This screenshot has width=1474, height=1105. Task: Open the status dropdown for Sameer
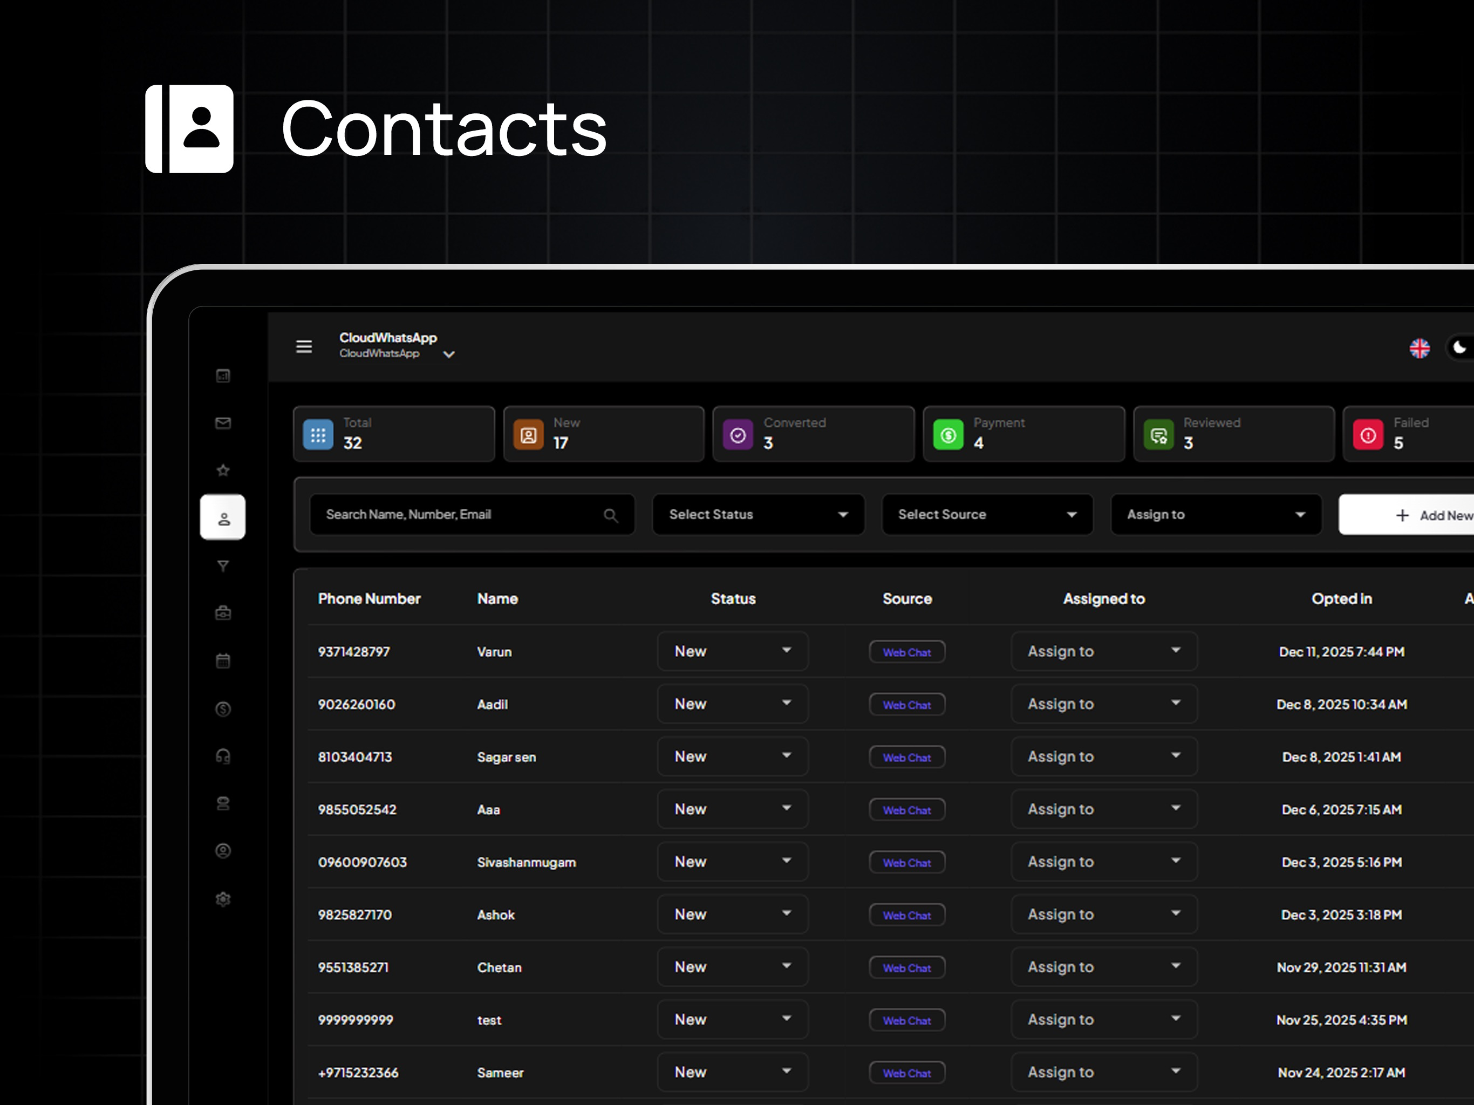[x=733, y=1072]
